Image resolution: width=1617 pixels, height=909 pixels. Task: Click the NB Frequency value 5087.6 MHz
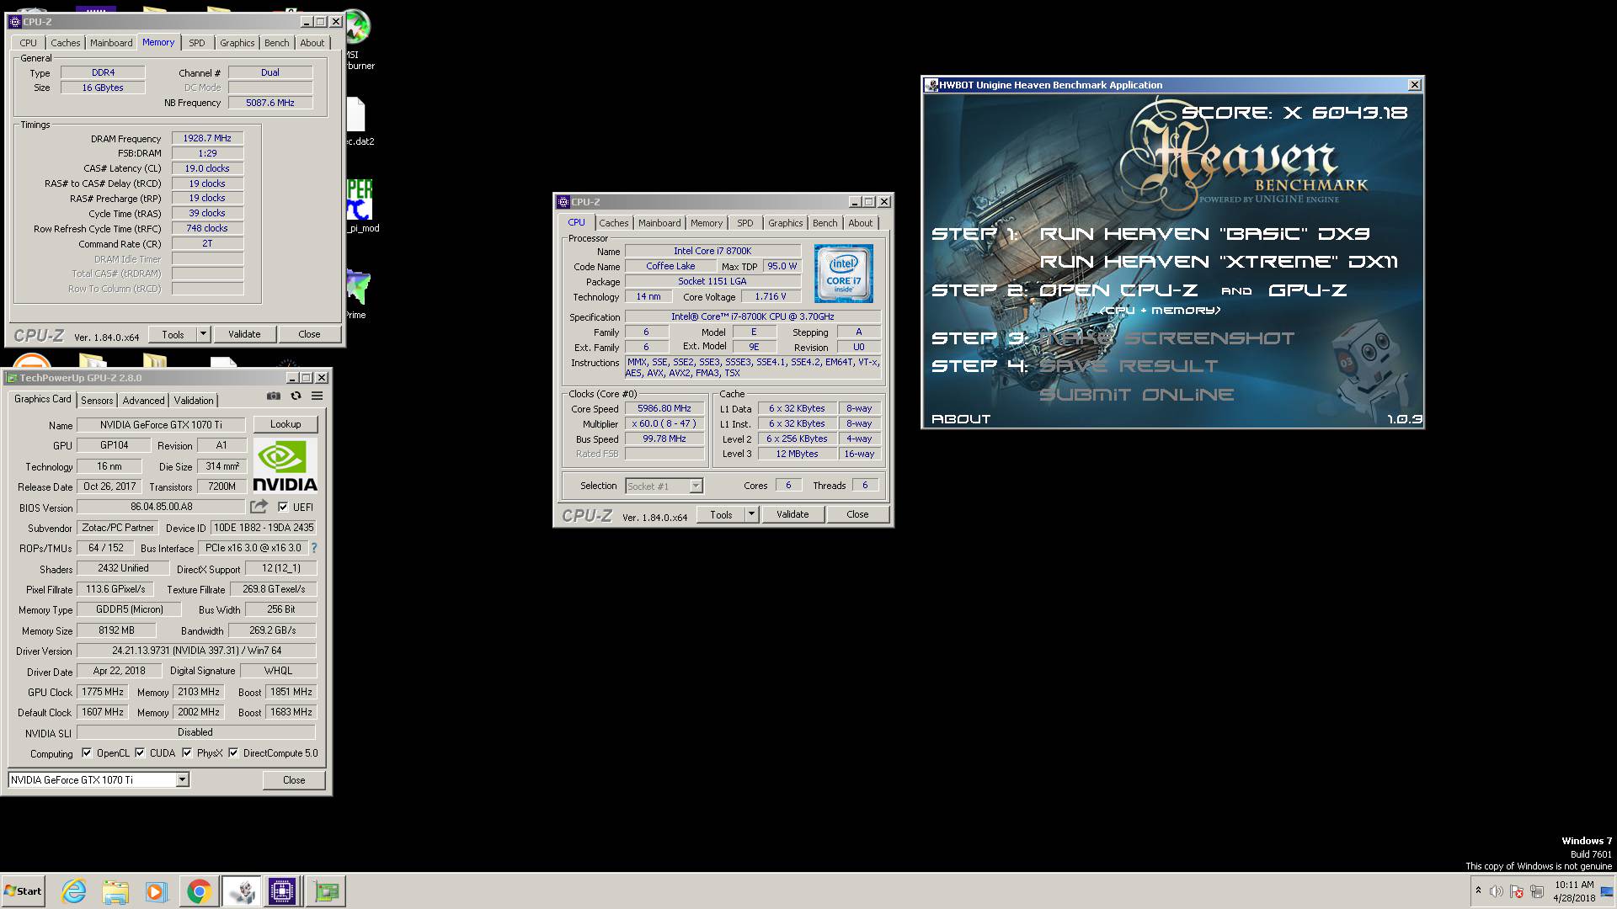[270, 103]
